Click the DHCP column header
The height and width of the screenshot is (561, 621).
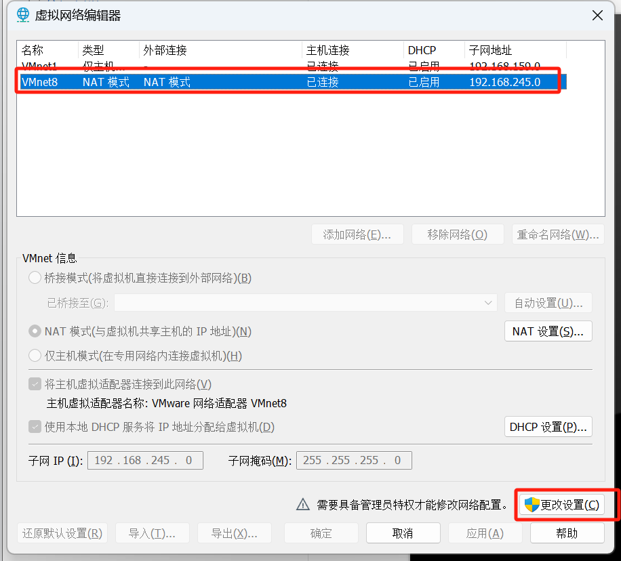434,50
